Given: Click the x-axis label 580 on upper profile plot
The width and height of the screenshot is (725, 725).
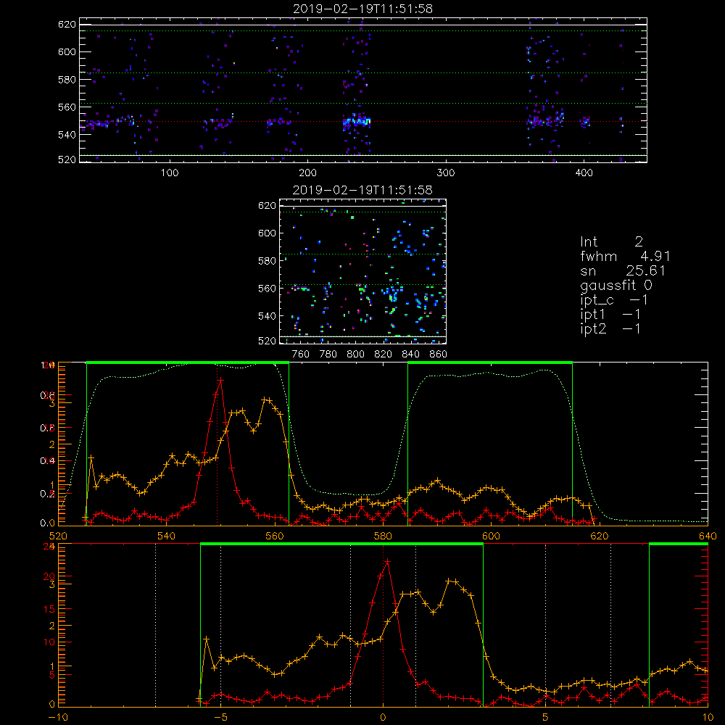Looking at the screenshot, I should 383,536.
